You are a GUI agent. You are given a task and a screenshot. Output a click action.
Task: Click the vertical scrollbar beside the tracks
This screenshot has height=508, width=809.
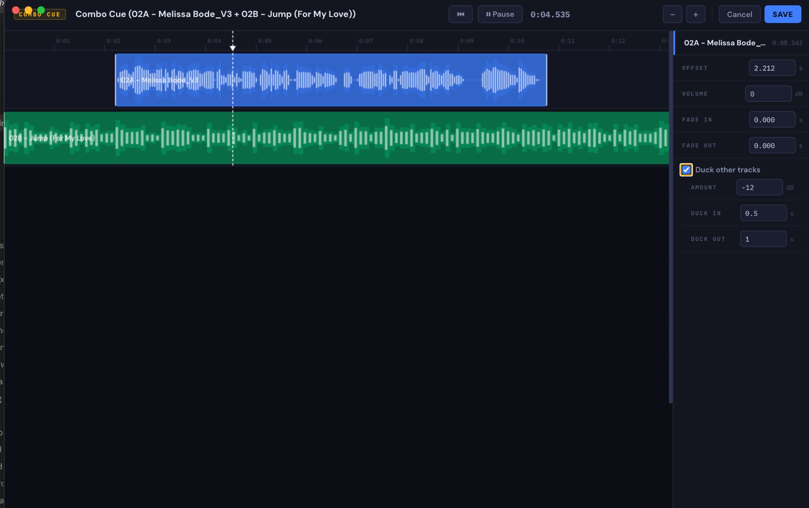click(x=671, y=217)
